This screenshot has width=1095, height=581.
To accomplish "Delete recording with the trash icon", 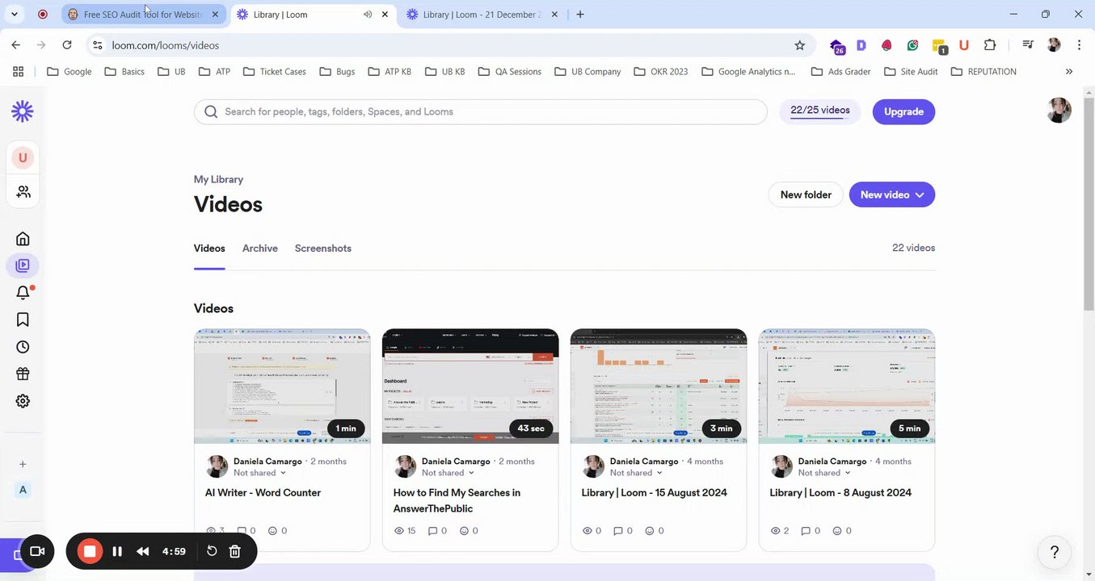I will click(235, 551).
